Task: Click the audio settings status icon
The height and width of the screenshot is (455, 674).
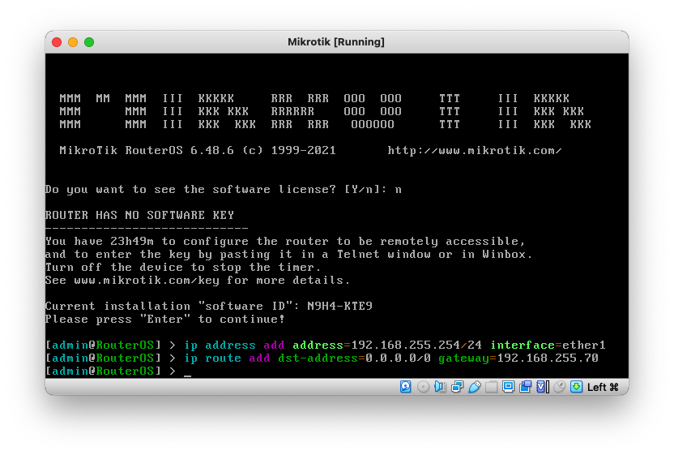Action: [x=441, y=387]
